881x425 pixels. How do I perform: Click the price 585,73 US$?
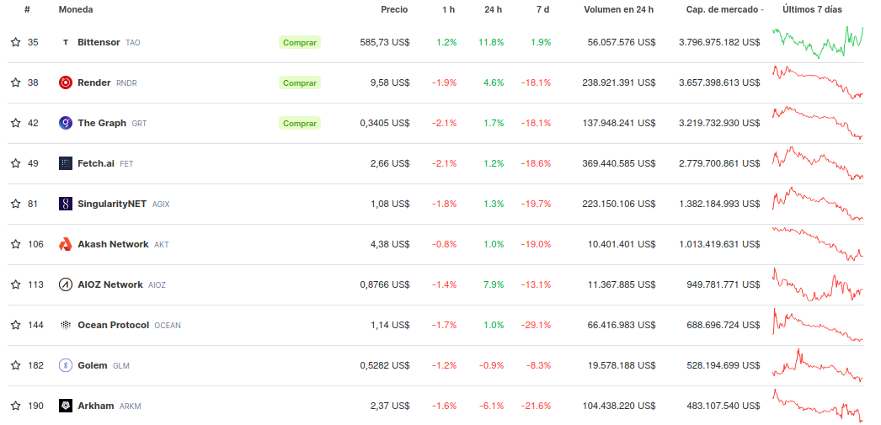385,42
